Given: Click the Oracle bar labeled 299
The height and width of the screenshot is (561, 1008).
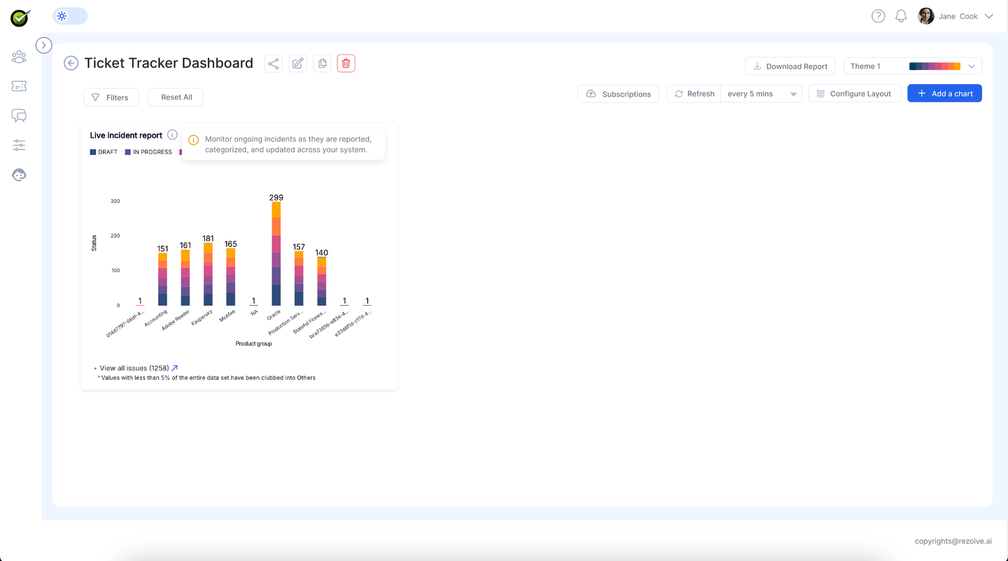Looking at the screenshot, I should click(x=276, y=254).
